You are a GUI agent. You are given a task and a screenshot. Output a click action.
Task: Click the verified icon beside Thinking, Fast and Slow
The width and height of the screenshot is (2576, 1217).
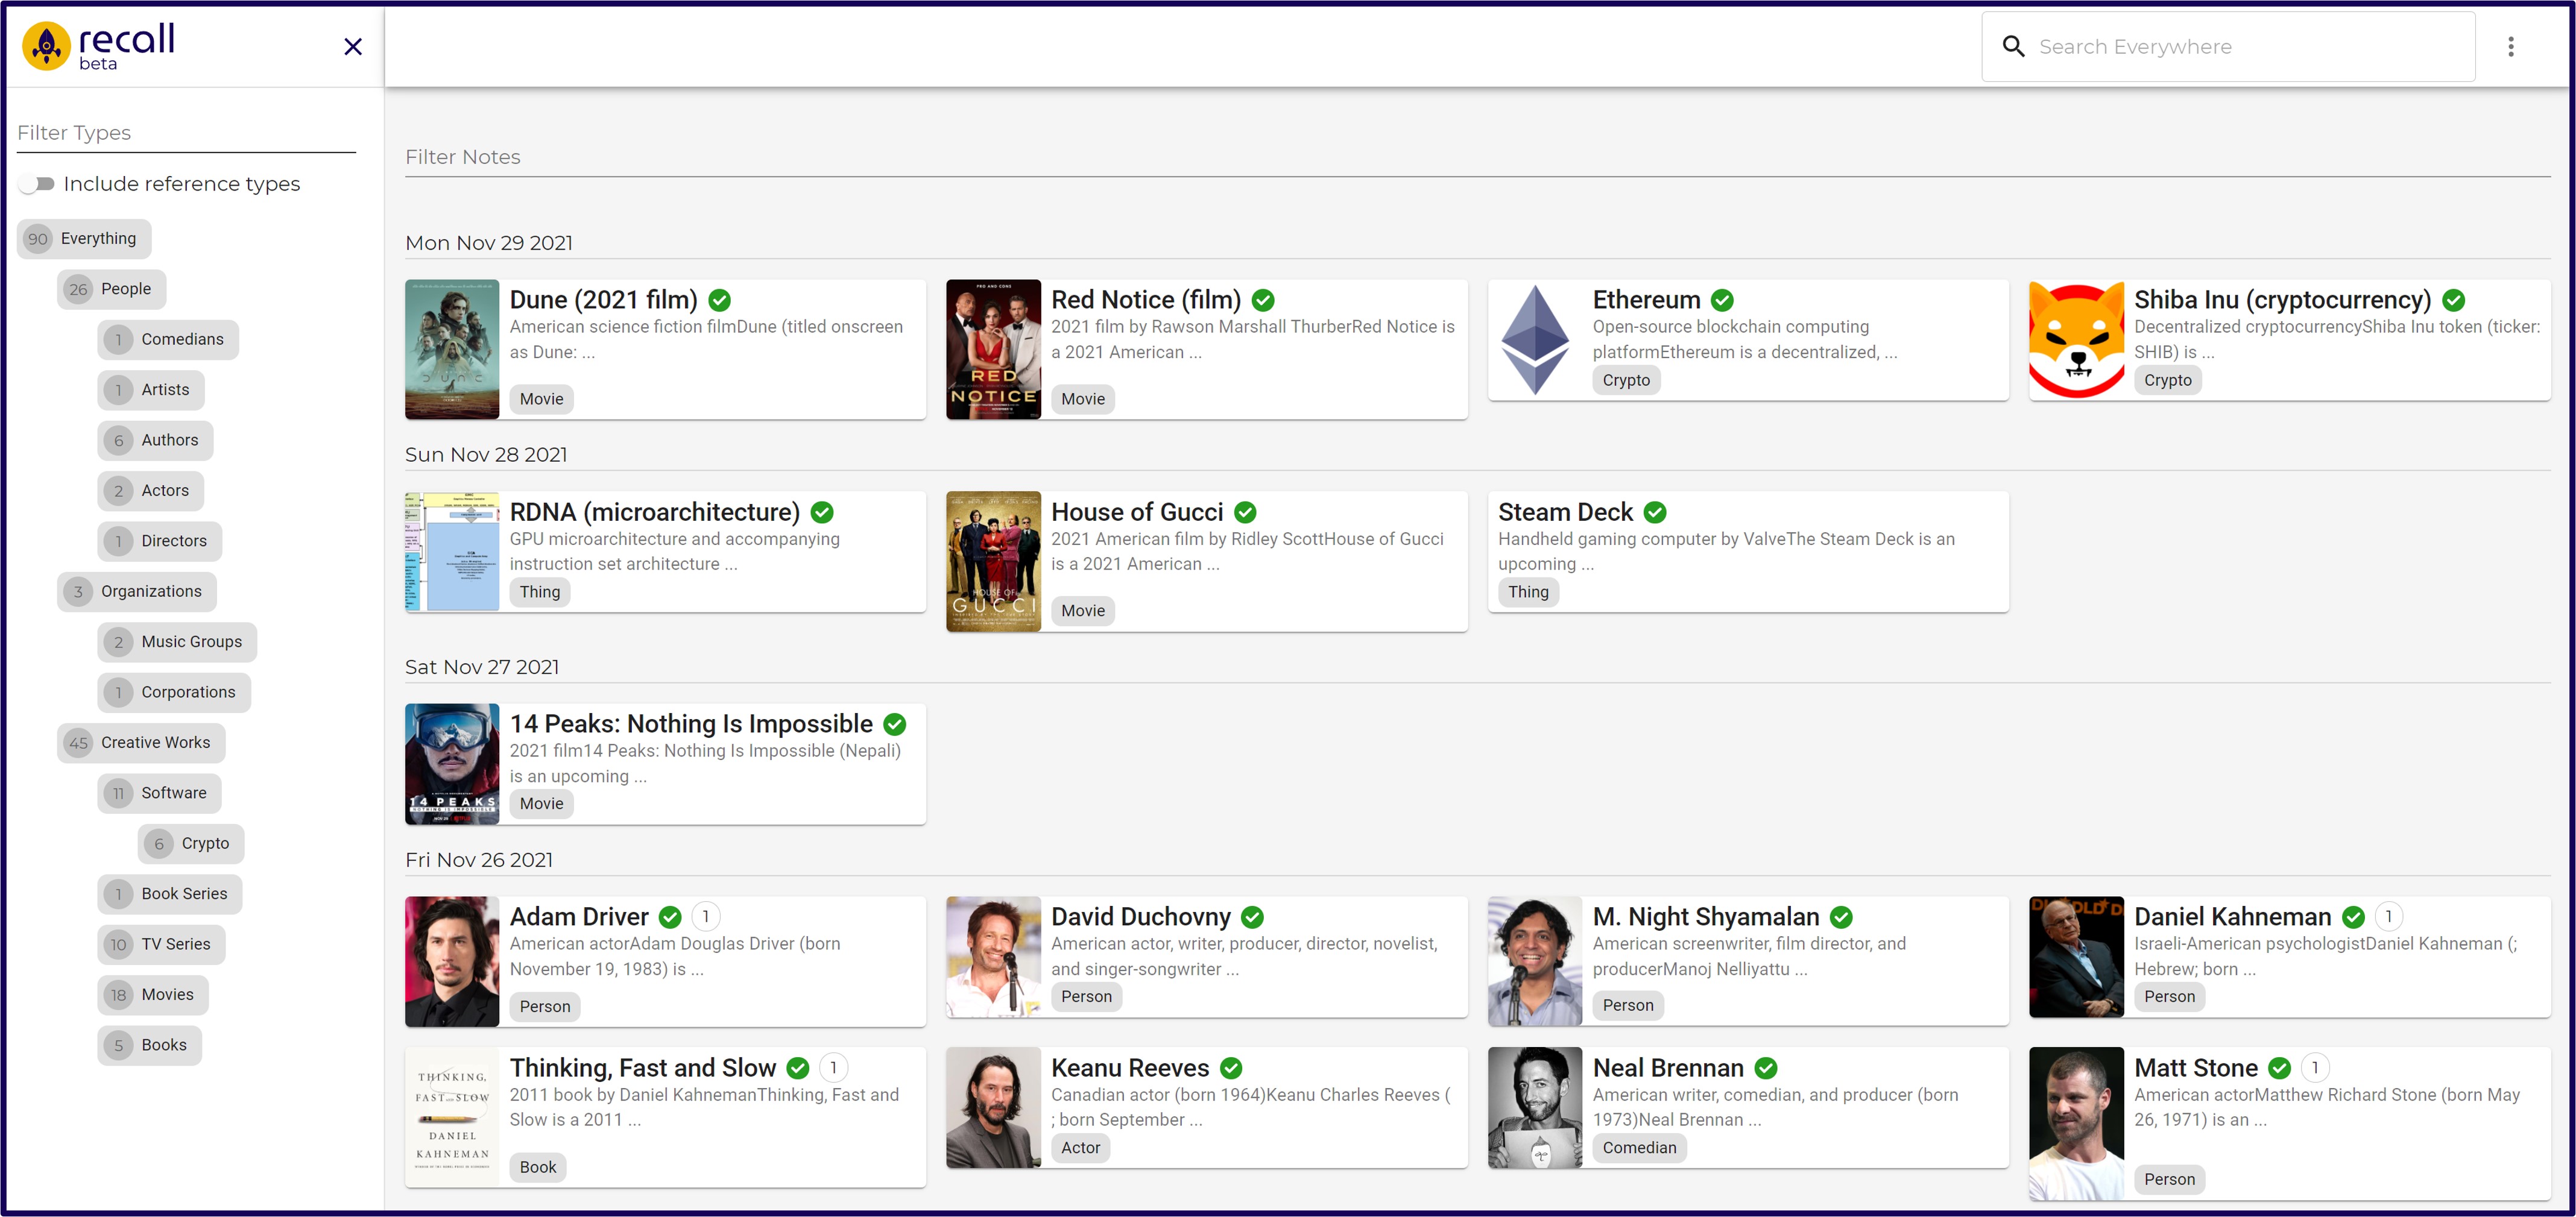point(798,1068)
